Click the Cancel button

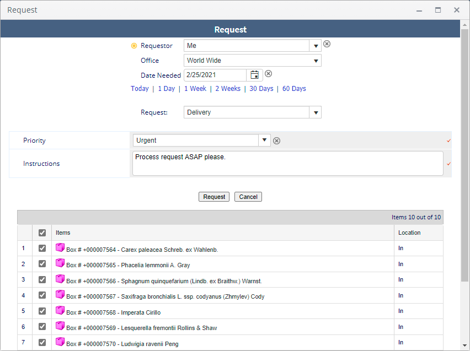tap(248, 197)
